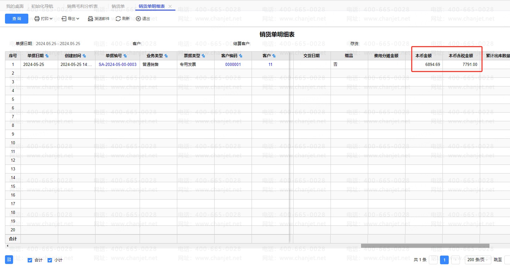Open the 200 条/页 page size dropdown
This screenshot has width=510, height=268.
pyautogui.click(x=478, y=260)
